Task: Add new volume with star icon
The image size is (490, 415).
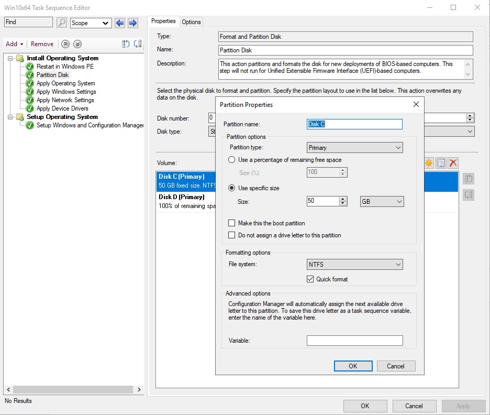Action: pyautogui.click(x=429, y=163)
